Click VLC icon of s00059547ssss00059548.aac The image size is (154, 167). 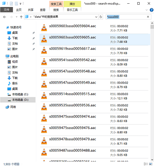(x=44, y=73)
